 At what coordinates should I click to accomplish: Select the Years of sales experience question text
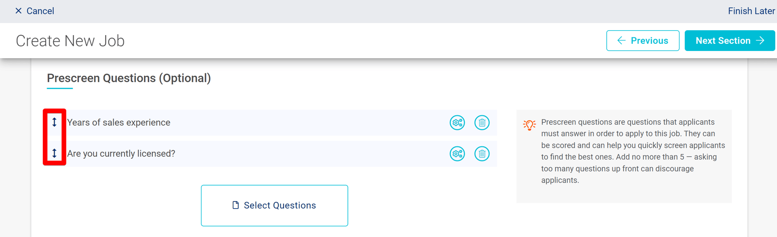pos(119,123)
